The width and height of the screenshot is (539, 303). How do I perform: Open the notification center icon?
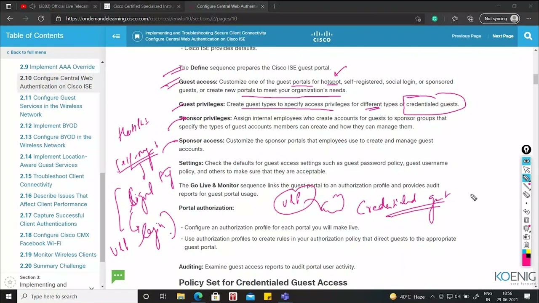(x=526, y=297)
